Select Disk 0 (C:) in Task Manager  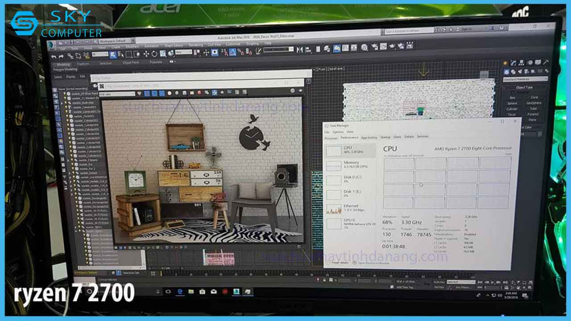click(x=350, y=179)
